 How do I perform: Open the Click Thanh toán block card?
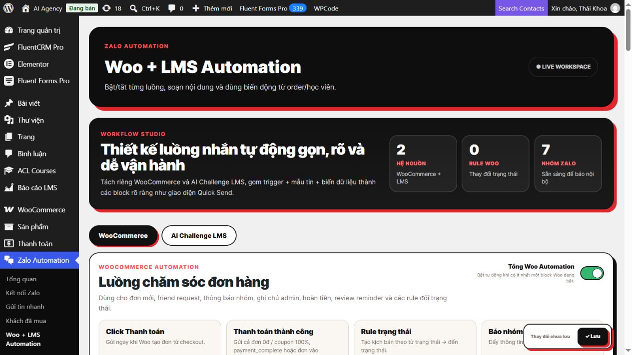(x=160, y=338)
